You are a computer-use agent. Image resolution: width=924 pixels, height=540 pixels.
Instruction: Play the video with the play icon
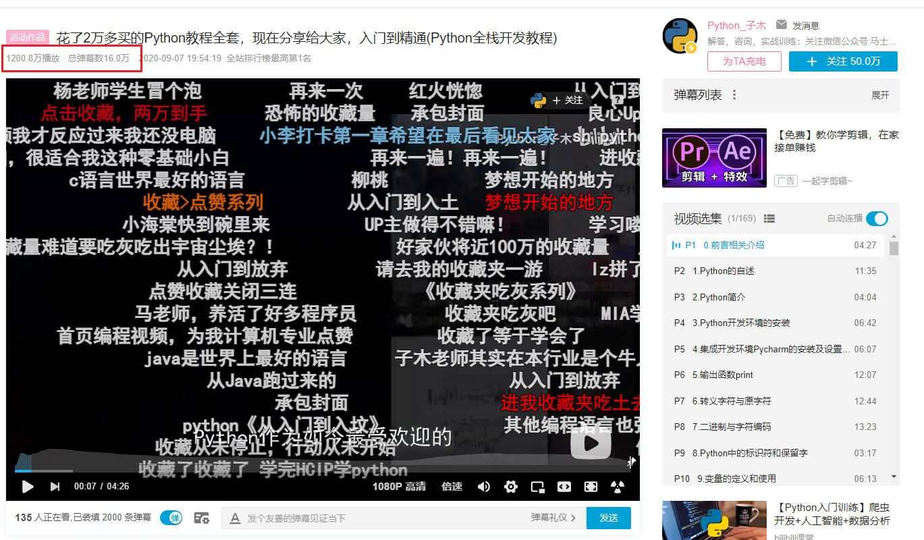[x=28, y=486]
